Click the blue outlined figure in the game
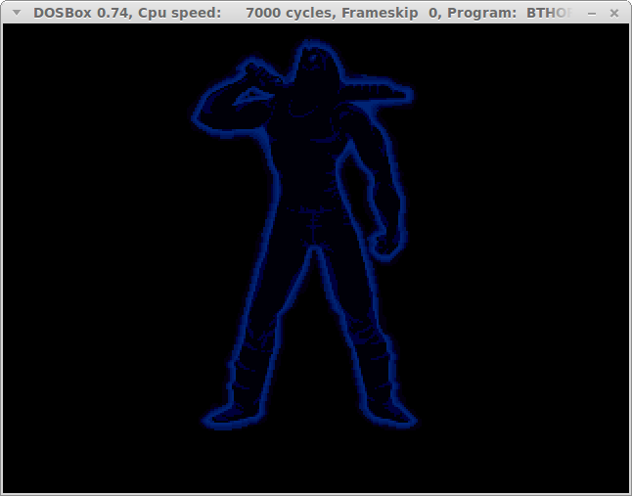This screenshot has width=632, height=496. point(304,235)
